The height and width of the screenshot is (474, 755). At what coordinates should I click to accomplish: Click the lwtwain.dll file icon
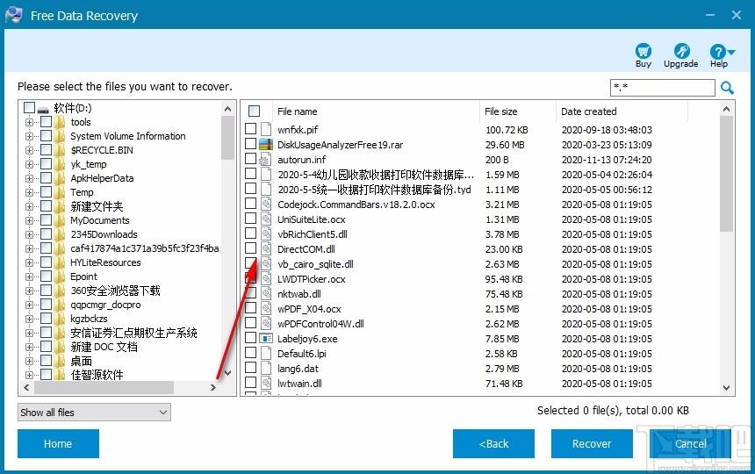point(266,383)
